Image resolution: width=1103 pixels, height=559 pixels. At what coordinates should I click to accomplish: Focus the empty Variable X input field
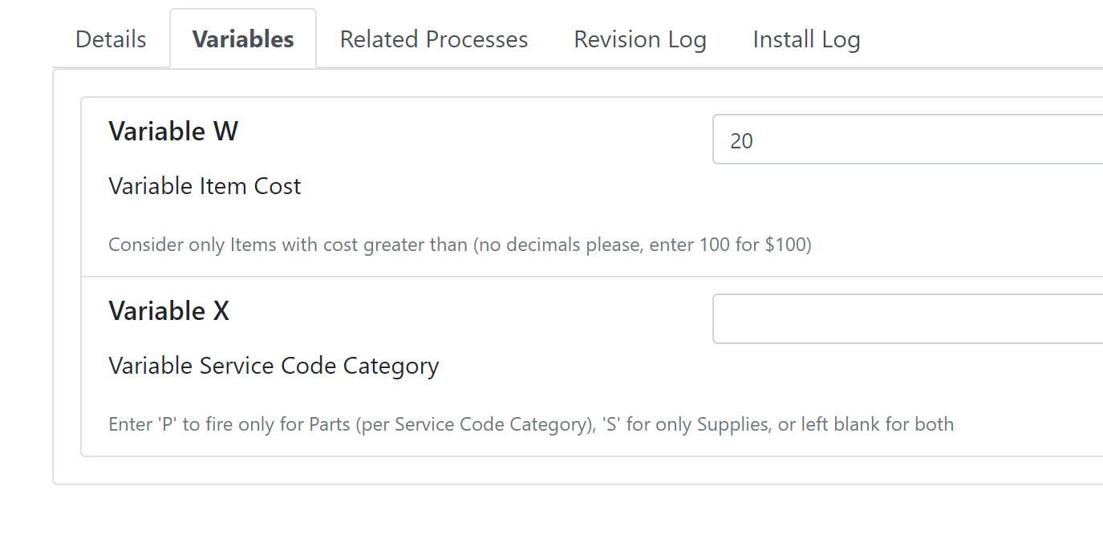click(x=907, y=319)
